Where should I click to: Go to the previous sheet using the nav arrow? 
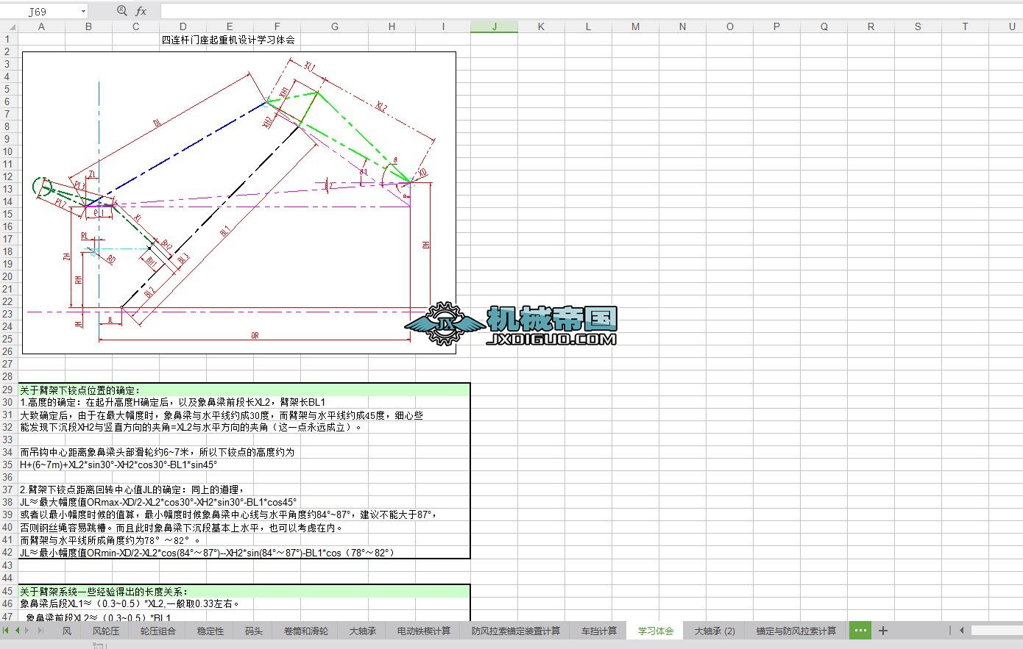pos(18,631)
